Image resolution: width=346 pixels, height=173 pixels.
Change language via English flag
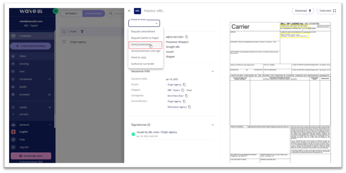13,132
